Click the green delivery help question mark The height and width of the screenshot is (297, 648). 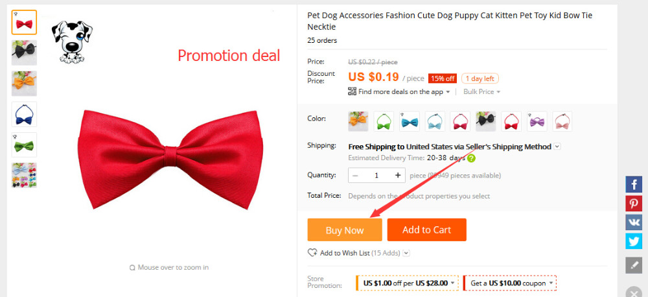[x=471, y=158]
